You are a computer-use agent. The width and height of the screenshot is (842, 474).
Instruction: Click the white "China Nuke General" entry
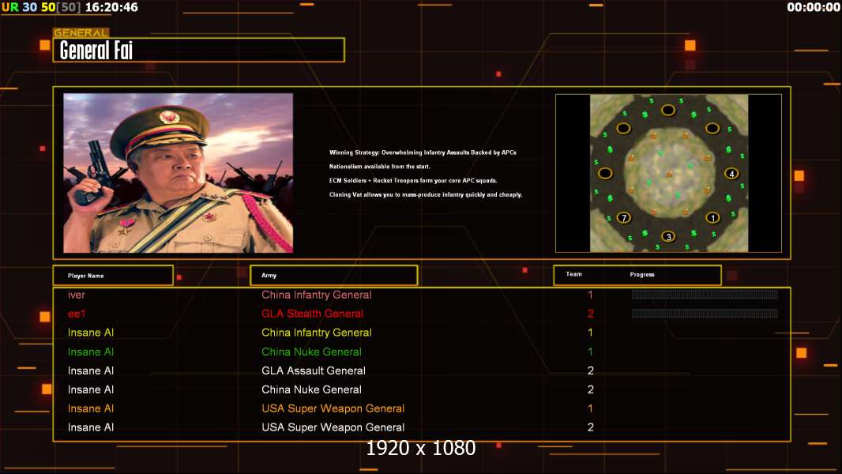click(x=311, y=389)
